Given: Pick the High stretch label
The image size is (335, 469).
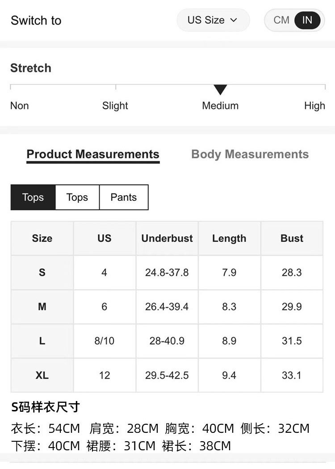Looking at the screenshot, I should (314, 106).
